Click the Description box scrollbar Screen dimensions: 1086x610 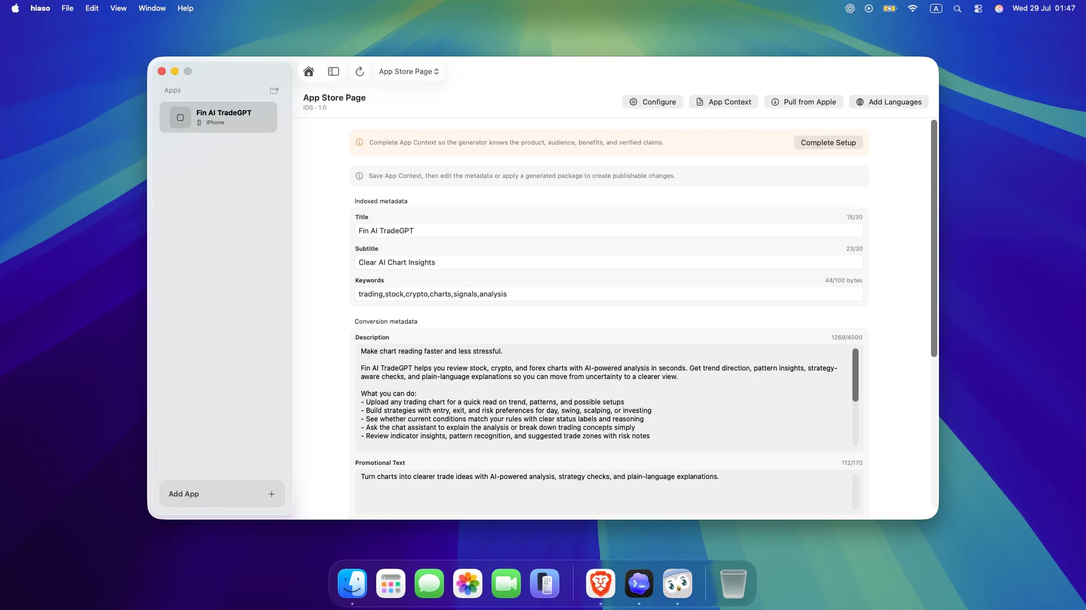(x=855, y=375)
